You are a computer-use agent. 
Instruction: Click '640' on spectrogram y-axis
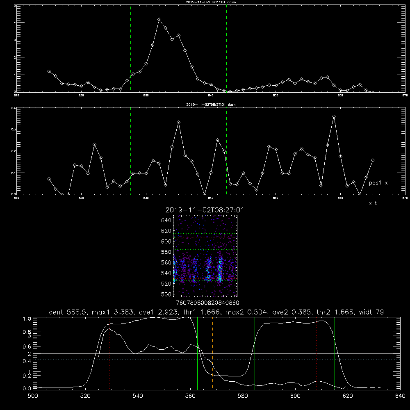166,221
